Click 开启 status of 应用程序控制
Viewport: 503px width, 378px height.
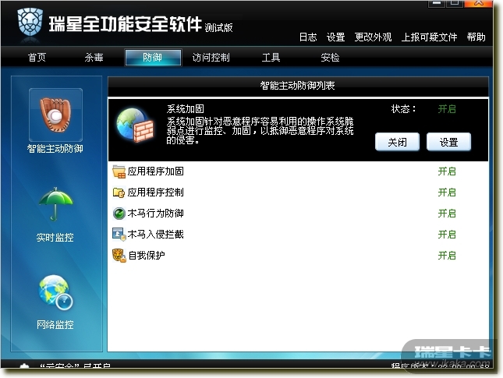pyautogui.click(x=447, y=193)
